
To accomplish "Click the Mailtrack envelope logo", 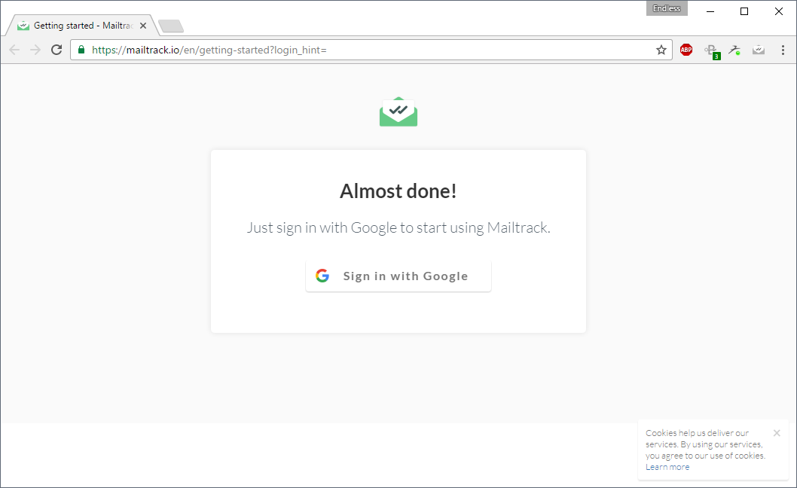I will (x=398, y=111).
